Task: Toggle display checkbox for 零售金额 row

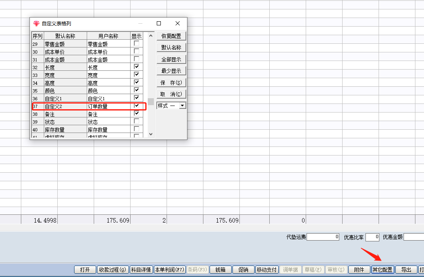Action: (x=137, y=43)
